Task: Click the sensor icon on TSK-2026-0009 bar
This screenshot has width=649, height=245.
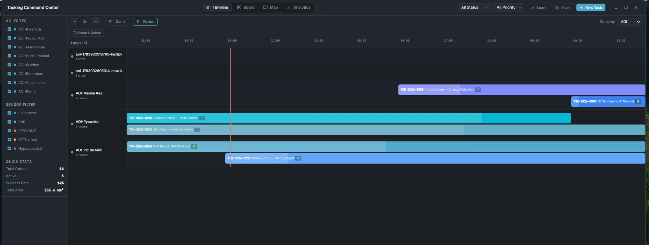Action: 638,101
